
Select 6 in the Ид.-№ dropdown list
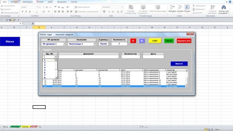point(49,73)
